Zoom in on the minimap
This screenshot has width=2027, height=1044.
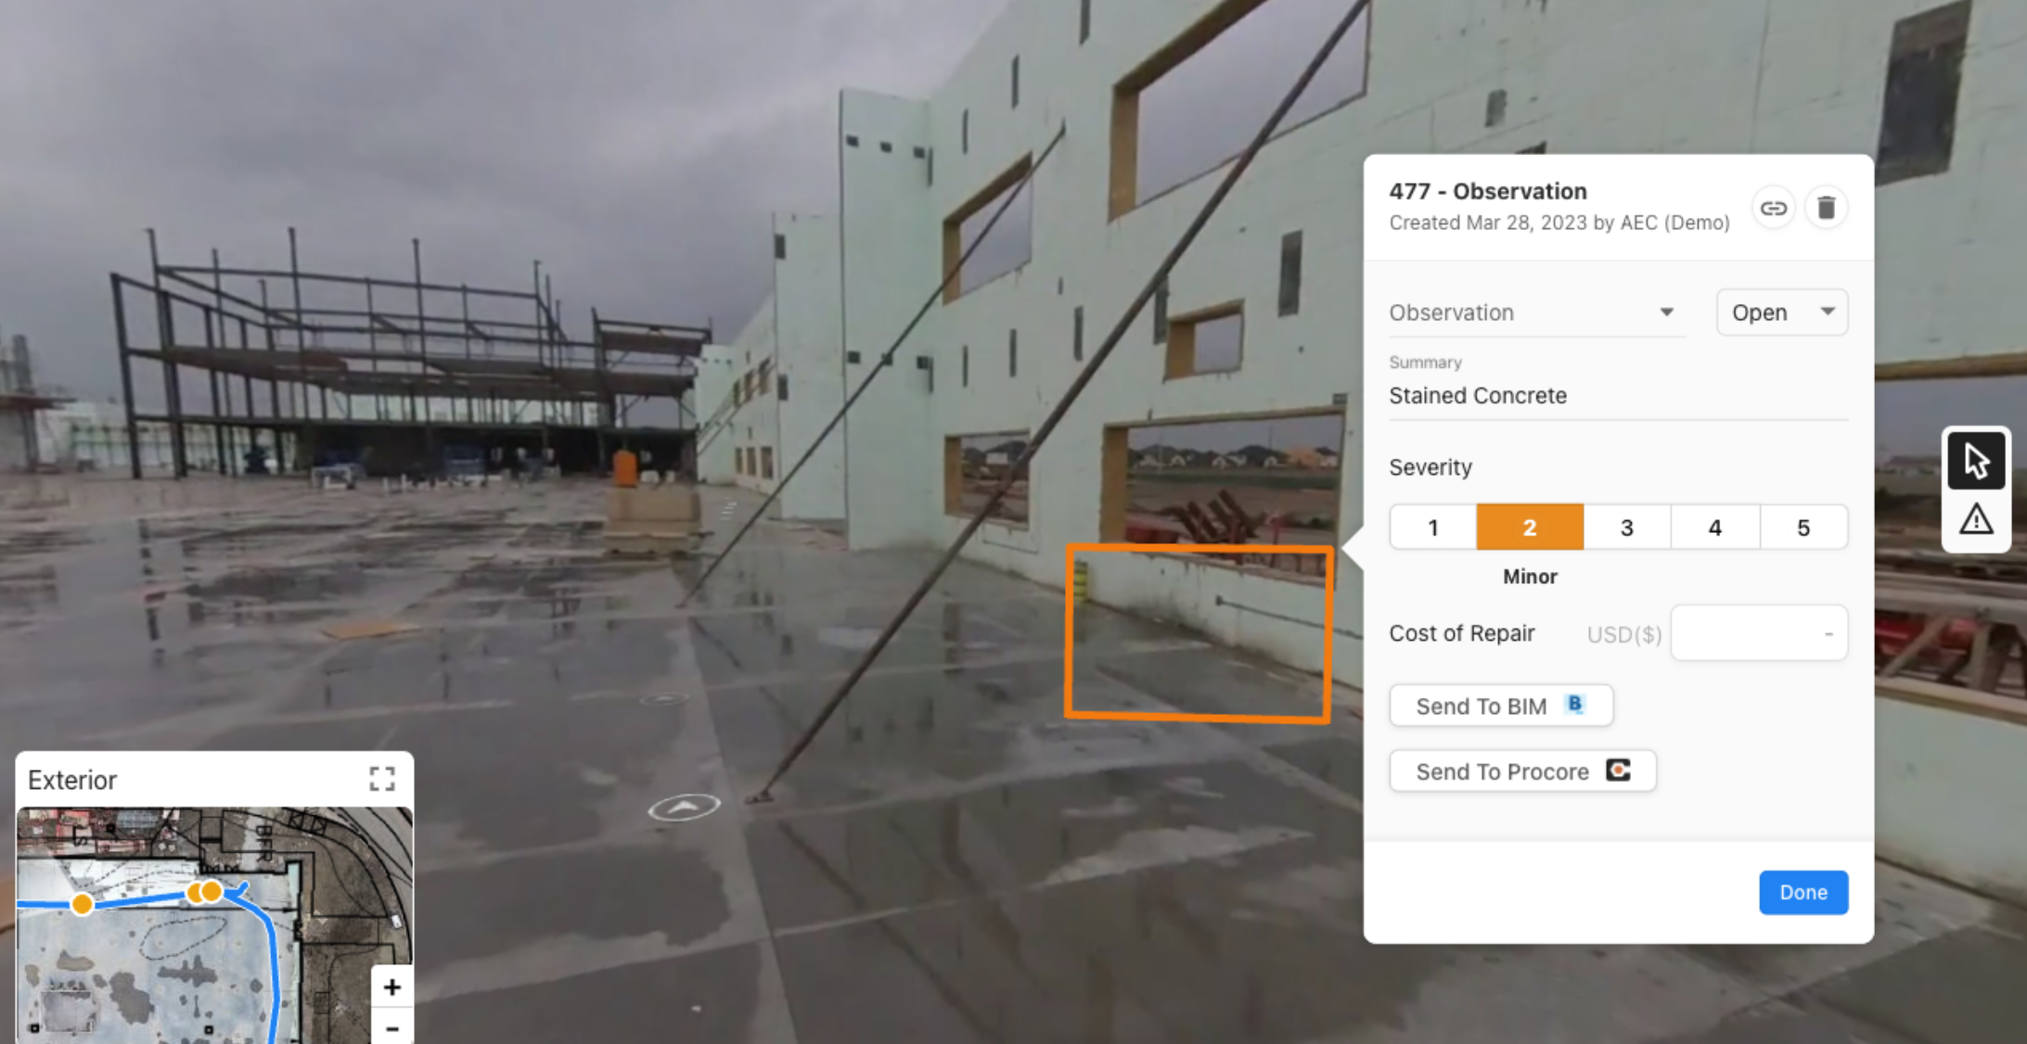click(x=392, y=987)
